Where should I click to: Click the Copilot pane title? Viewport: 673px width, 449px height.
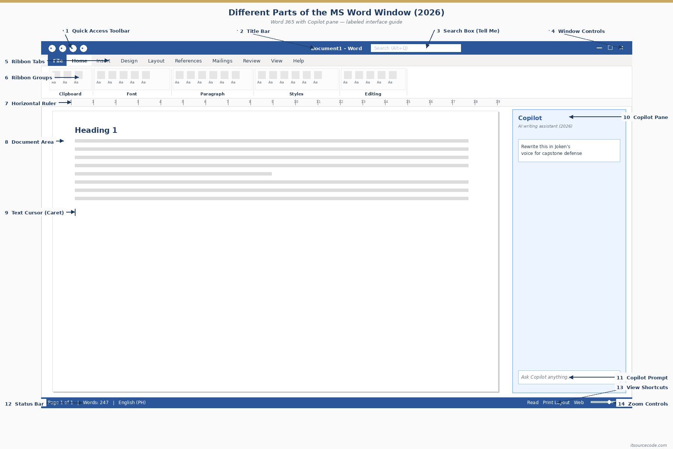pyautogui.click(x=530, y=118)
